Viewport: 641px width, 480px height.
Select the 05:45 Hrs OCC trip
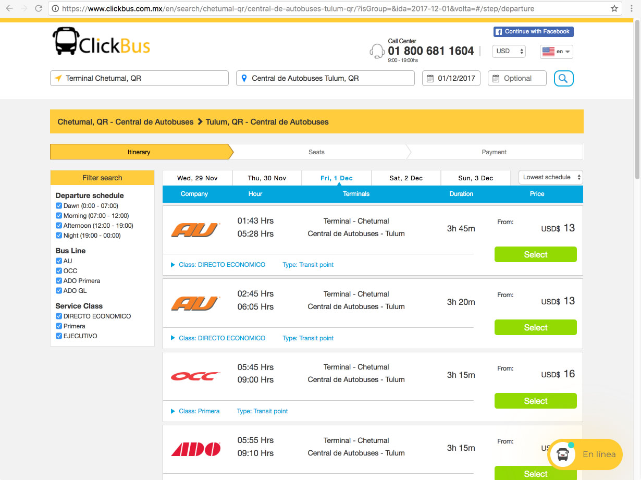pos(536,401)
